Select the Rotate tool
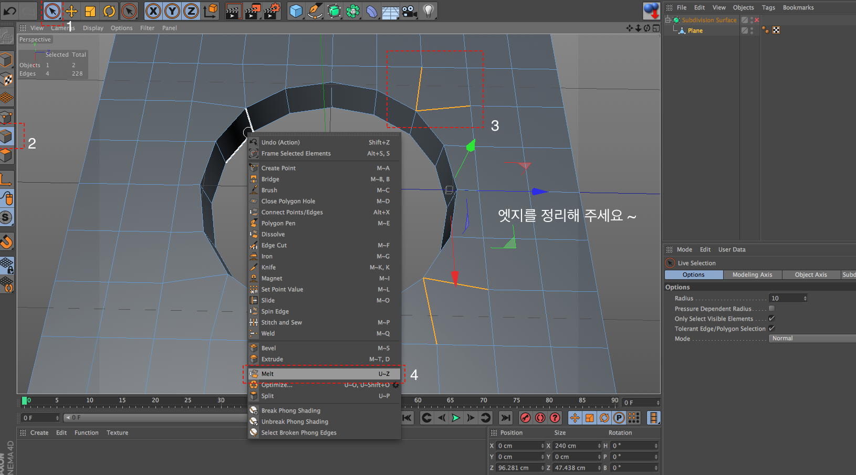Viewport: 856px width, 475px height. pos(109,10)
